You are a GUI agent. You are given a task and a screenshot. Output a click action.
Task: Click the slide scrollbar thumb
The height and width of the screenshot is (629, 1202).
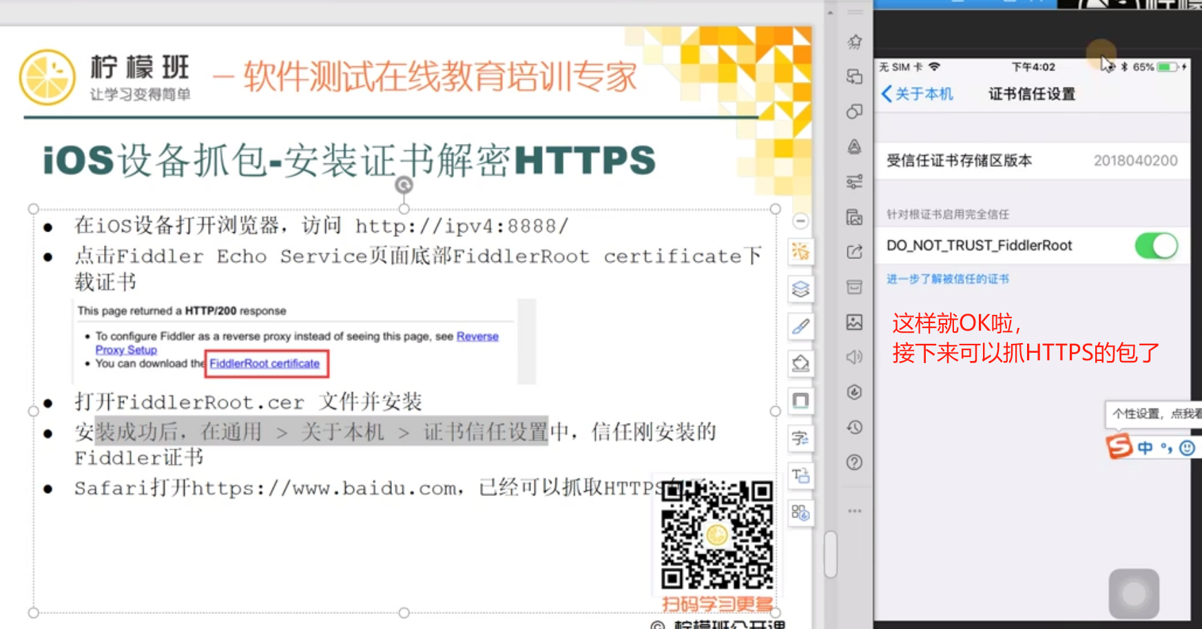(830, 554)
